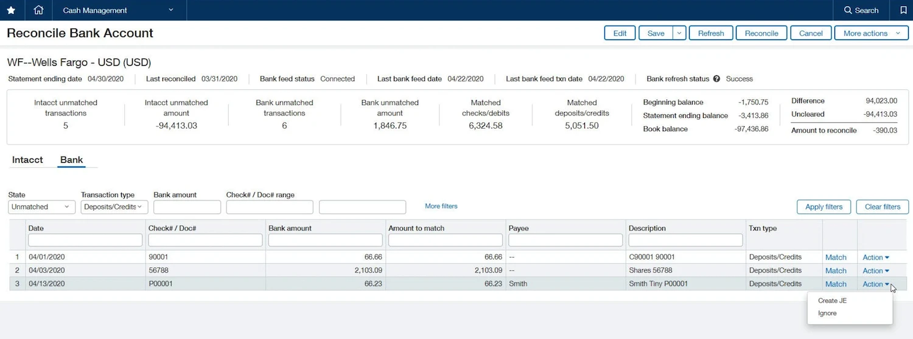Focus the Bank amount filter field
The image size is (913, 339).
(x=187, y=207)
